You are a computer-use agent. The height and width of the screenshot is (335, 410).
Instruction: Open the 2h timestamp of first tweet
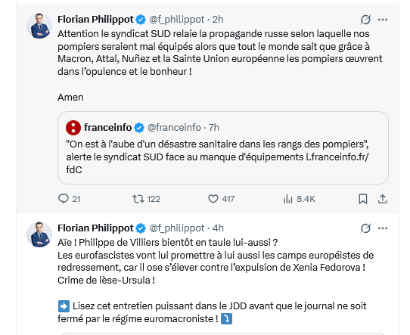click(x=218, y=20)
